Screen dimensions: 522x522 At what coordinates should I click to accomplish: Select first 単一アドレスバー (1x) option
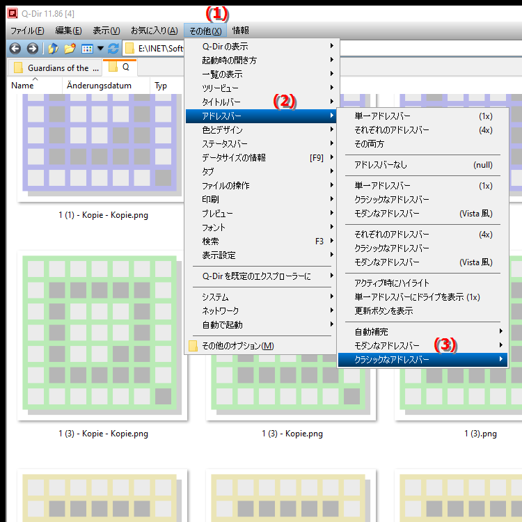[422, 116]
